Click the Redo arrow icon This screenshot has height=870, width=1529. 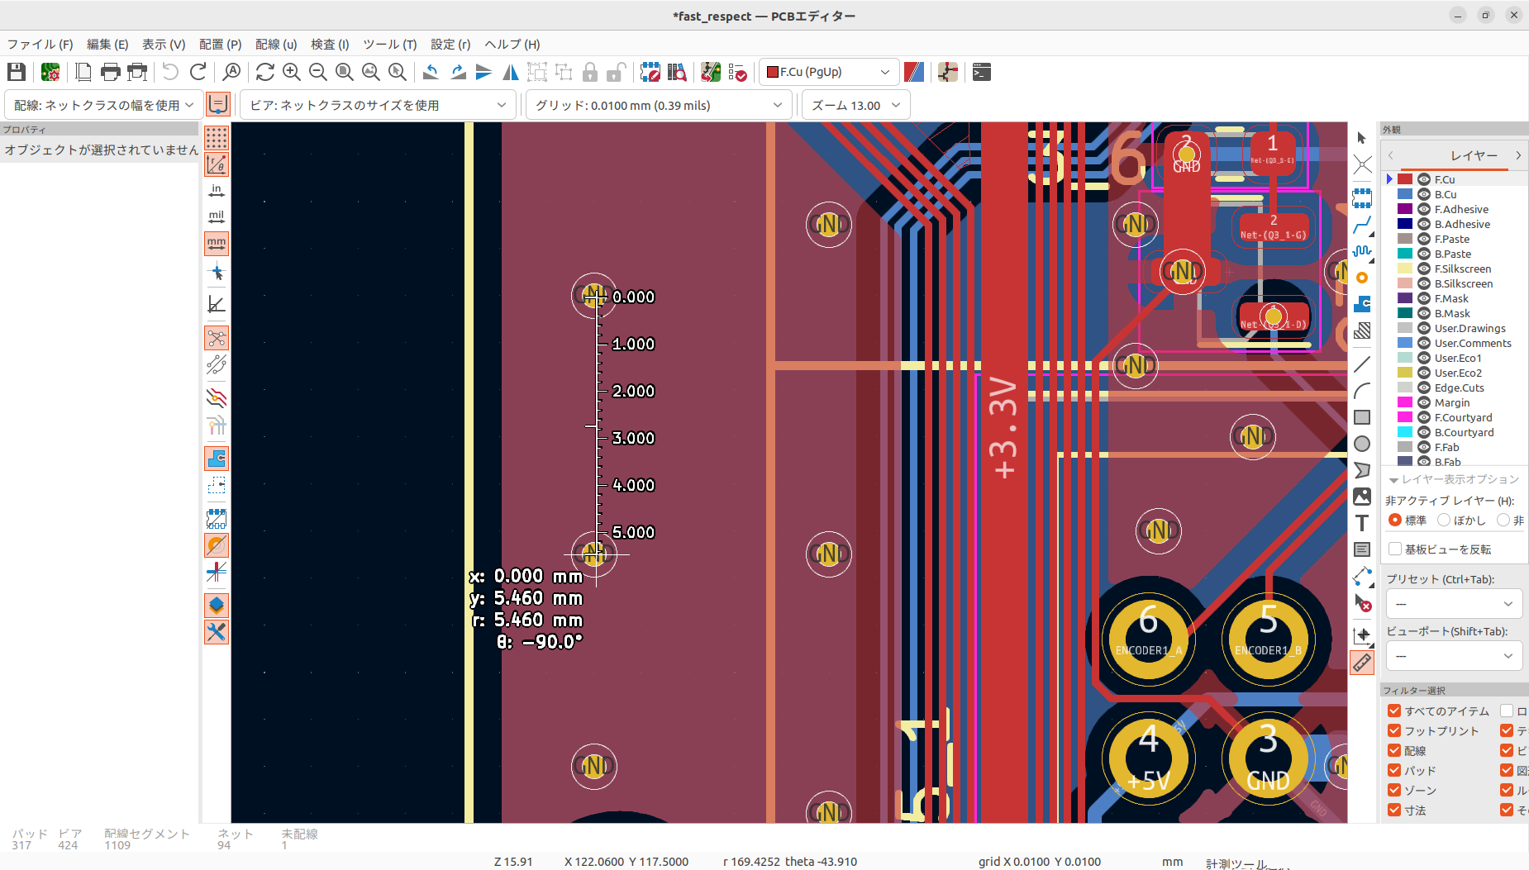198,73
